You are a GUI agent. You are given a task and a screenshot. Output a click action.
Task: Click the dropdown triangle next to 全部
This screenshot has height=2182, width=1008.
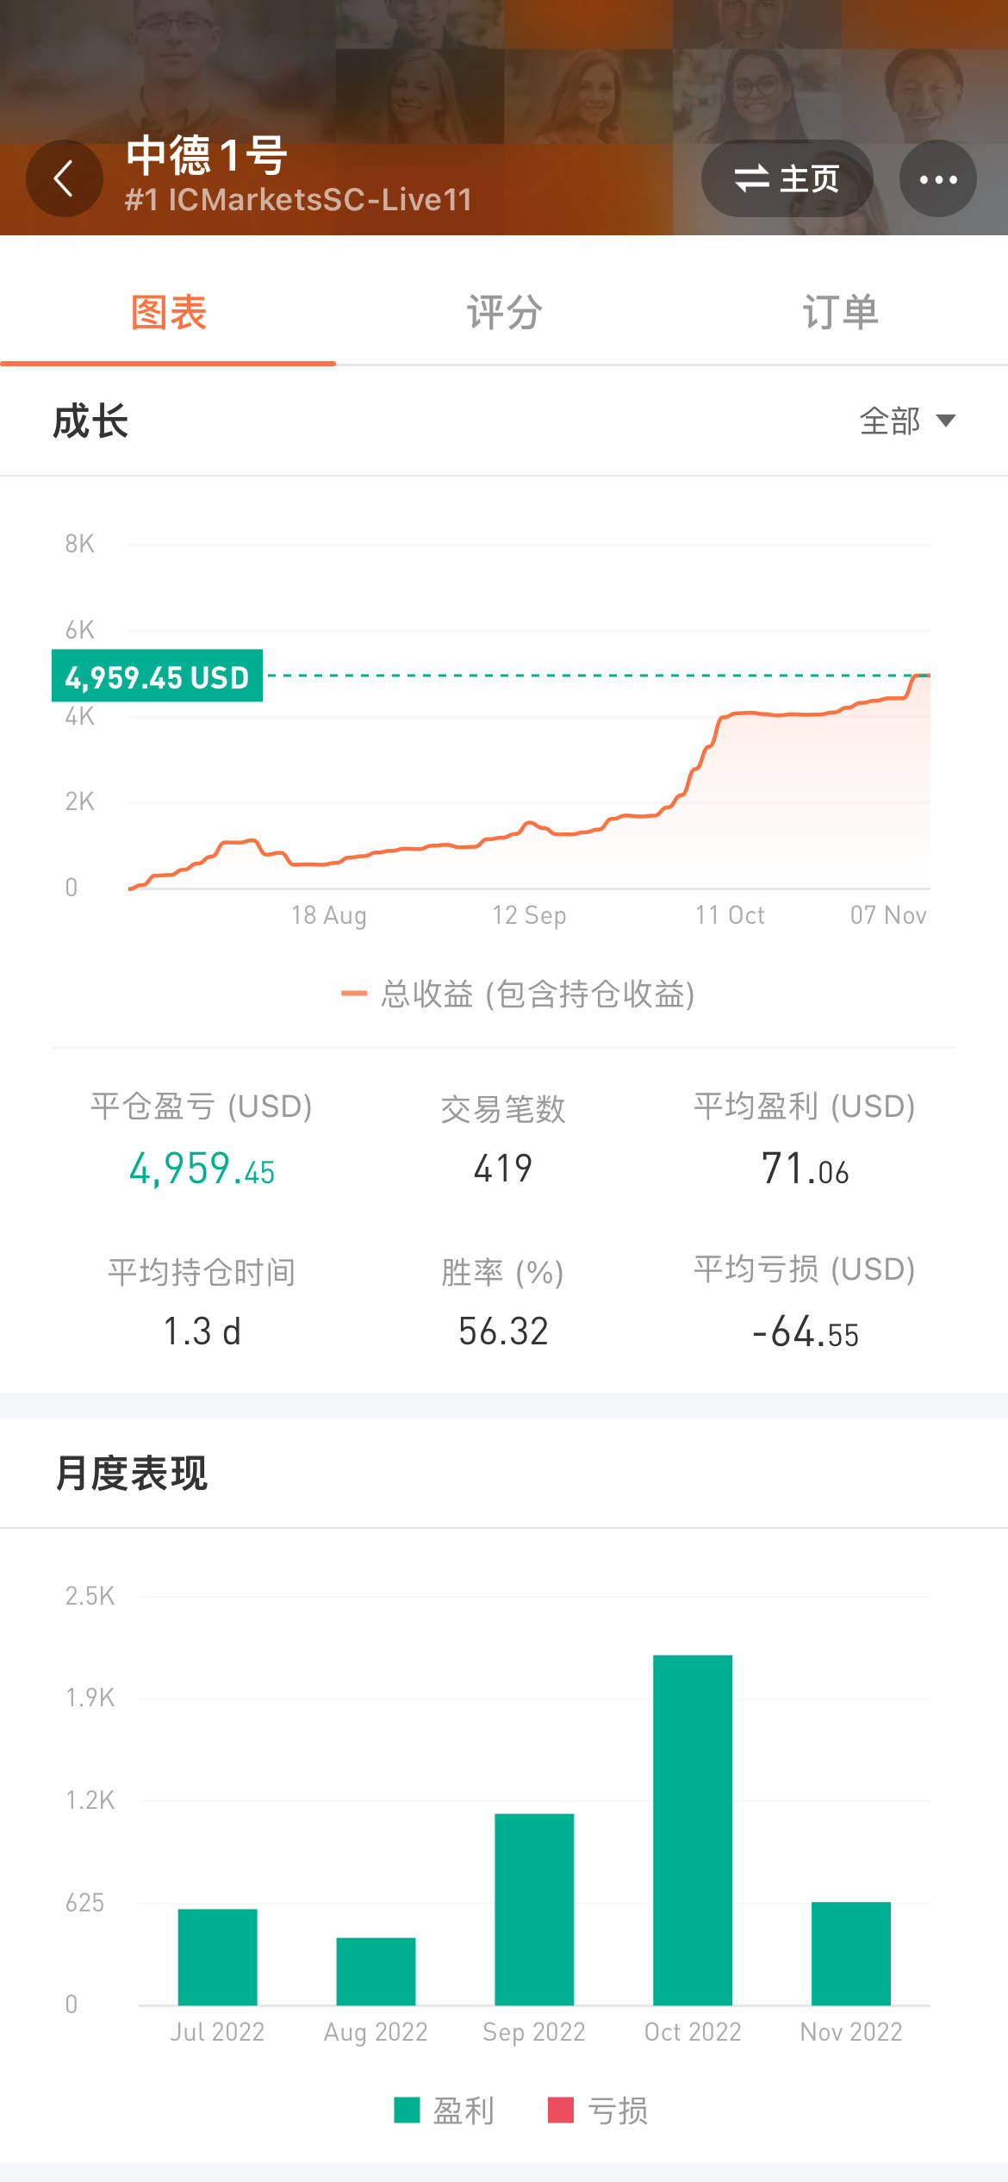[945, 421]
